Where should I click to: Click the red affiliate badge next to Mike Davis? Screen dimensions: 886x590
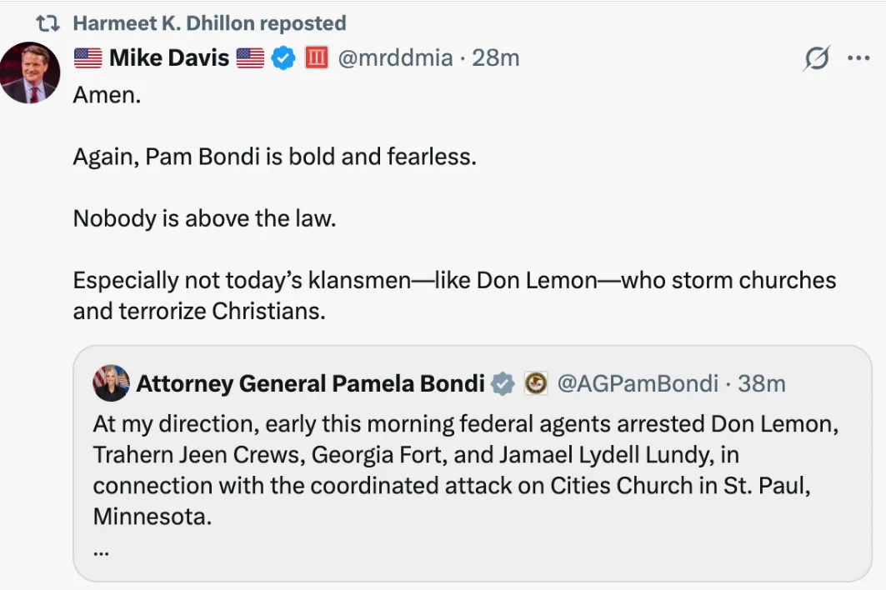(317, 57)
